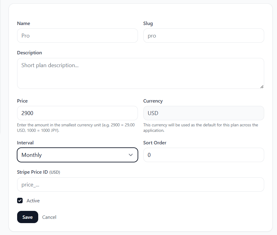Focus the Price field containing 2900
The height and width of the screenshot is (235, 277).
pyautogui.click(x=77, y=113)
